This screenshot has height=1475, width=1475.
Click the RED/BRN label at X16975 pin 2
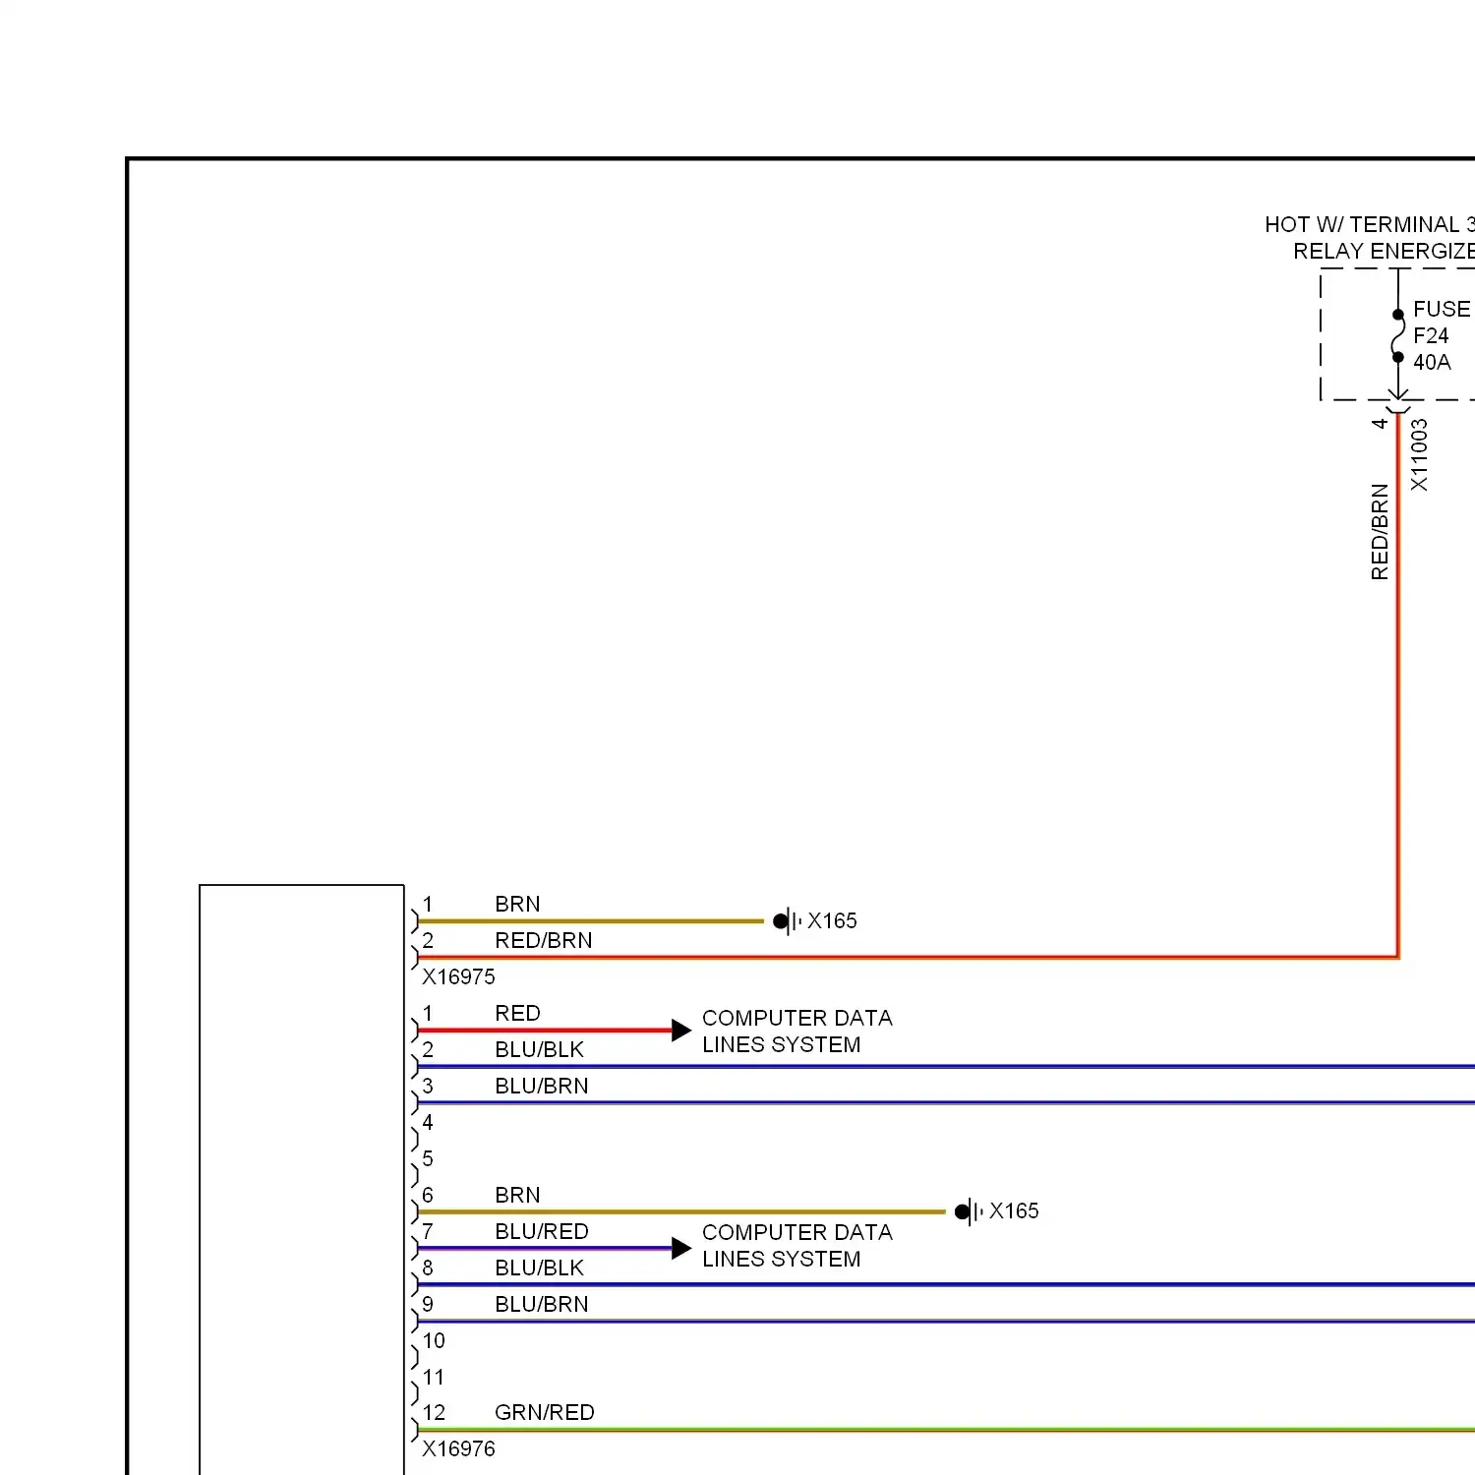click(x=544, y=940)
